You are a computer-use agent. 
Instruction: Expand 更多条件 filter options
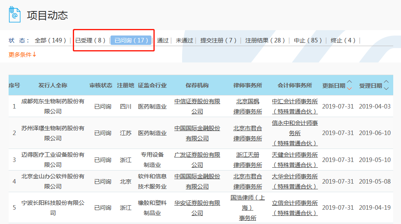22,55
